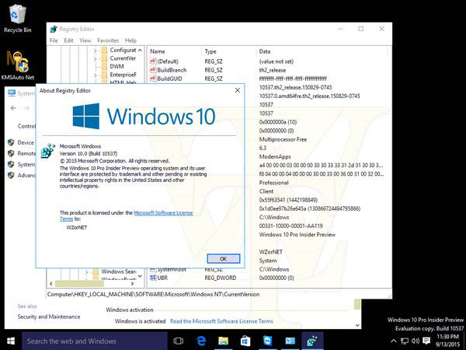The image size is (466, 350).
Task: Open the Store app on the taskbar
Action: coord(245,341)
